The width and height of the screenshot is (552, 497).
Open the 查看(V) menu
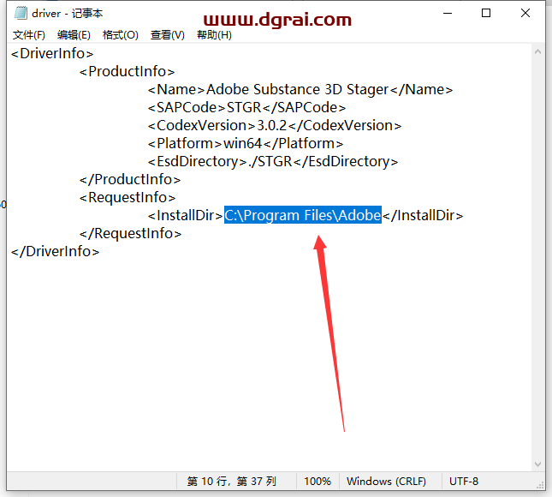(168, 35)
